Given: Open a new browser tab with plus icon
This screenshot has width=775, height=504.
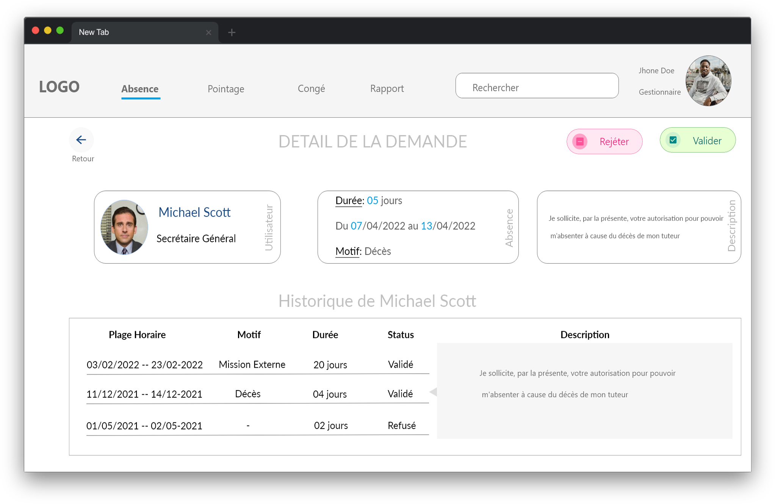Looking at the screenshot, I should [x=232, y=33].
